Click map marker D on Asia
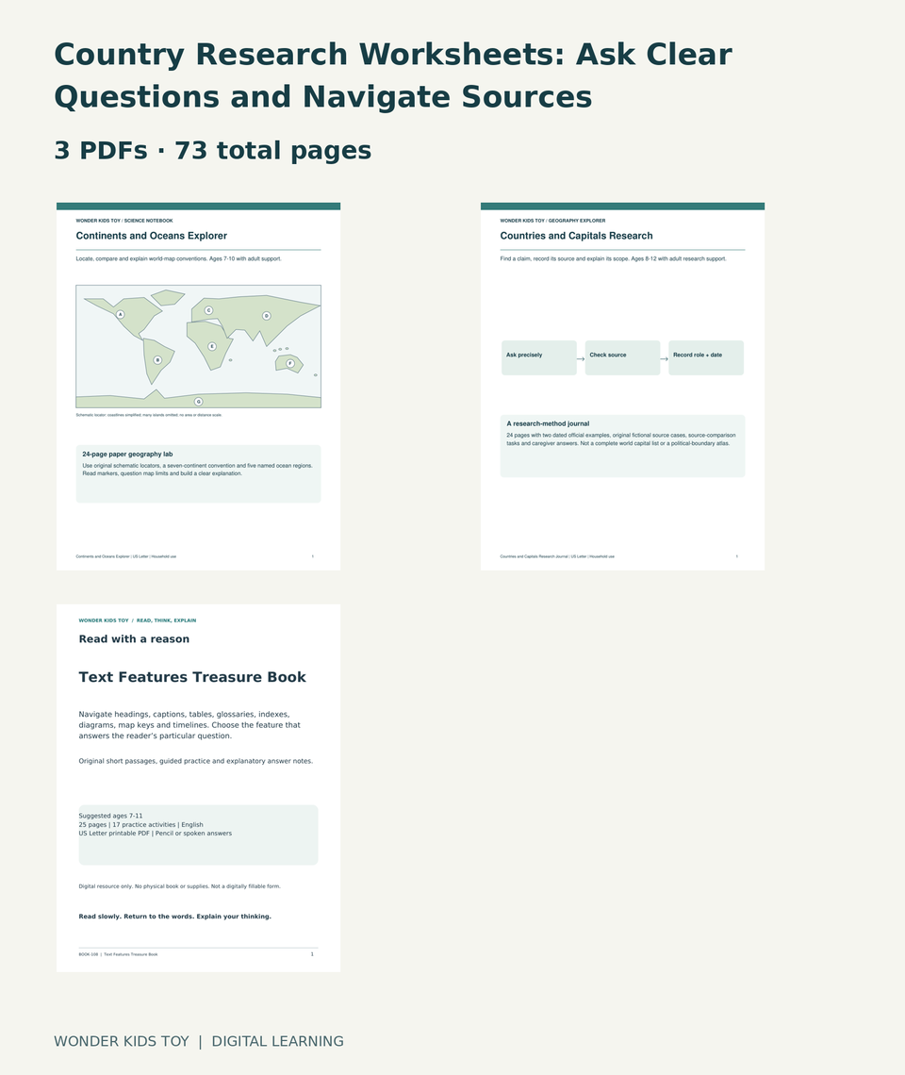905x1075 pixels. (x=267, y=316)
